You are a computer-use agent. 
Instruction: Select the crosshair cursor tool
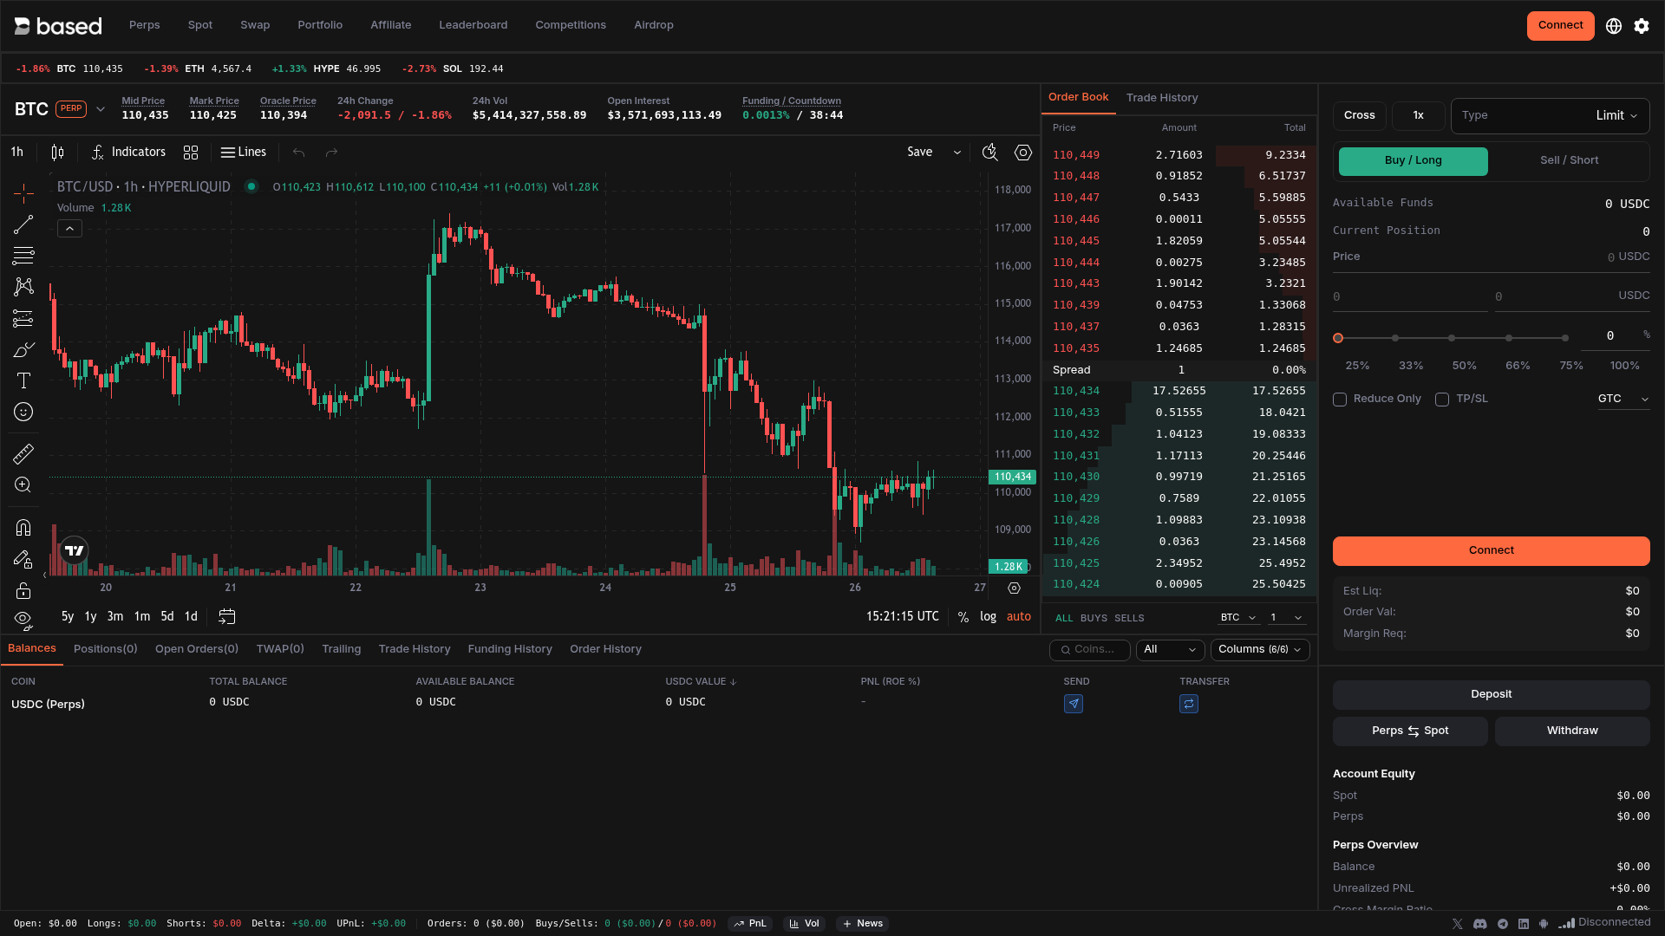pyautogui.click(x=23, y=192)
